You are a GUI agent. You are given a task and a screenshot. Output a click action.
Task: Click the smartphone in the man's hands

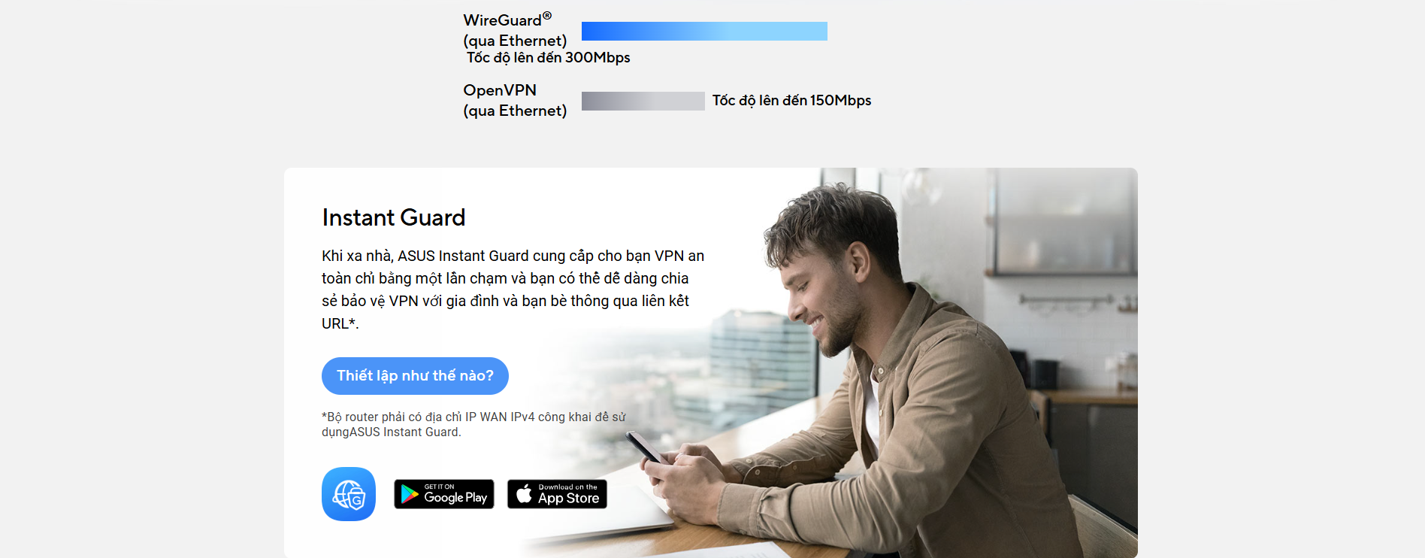coord(646,447)
